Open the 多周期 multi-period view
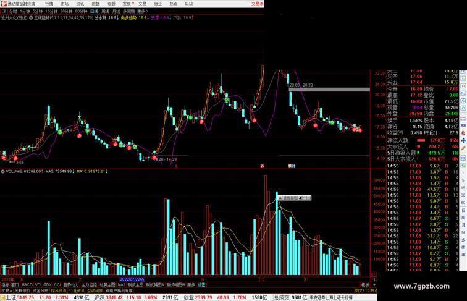467x301 pixels. point(128,11)
